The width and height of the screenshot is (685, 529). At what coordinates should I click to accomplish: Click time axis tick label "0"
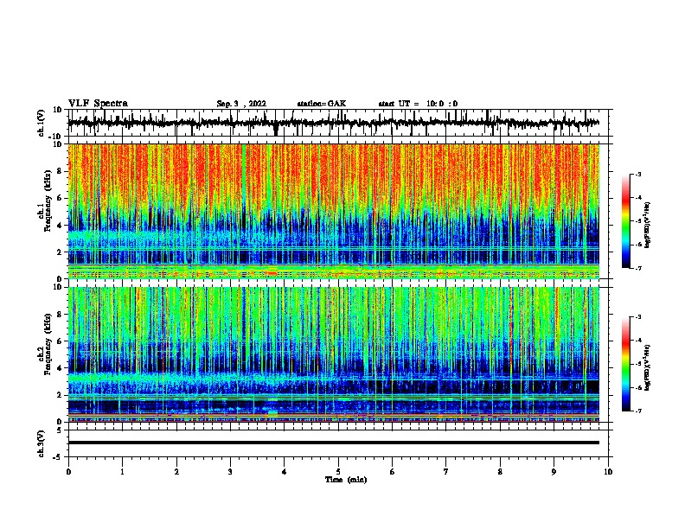68,472
